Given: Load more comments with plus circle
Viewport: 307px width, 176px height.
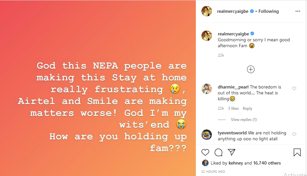Looking at the screenshot, I should 251,69.
